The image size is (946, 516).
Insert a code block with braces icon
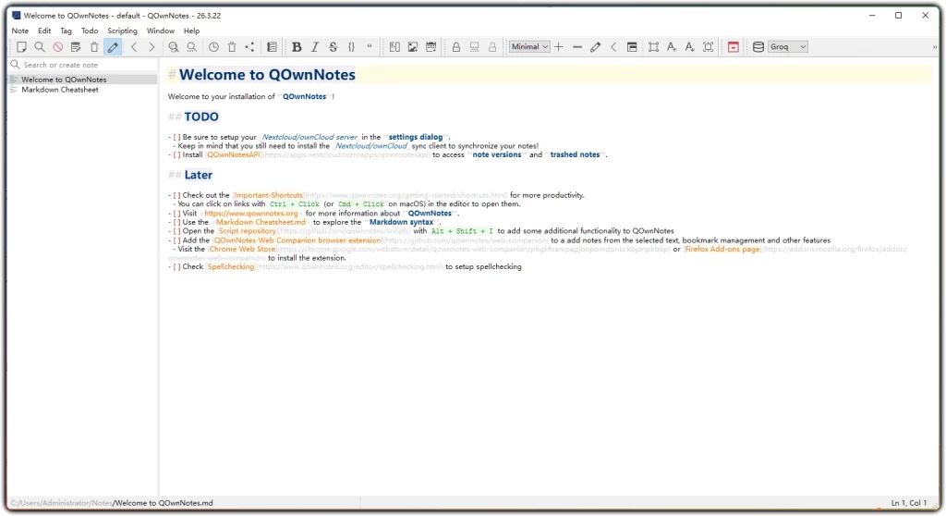[352, 47]
